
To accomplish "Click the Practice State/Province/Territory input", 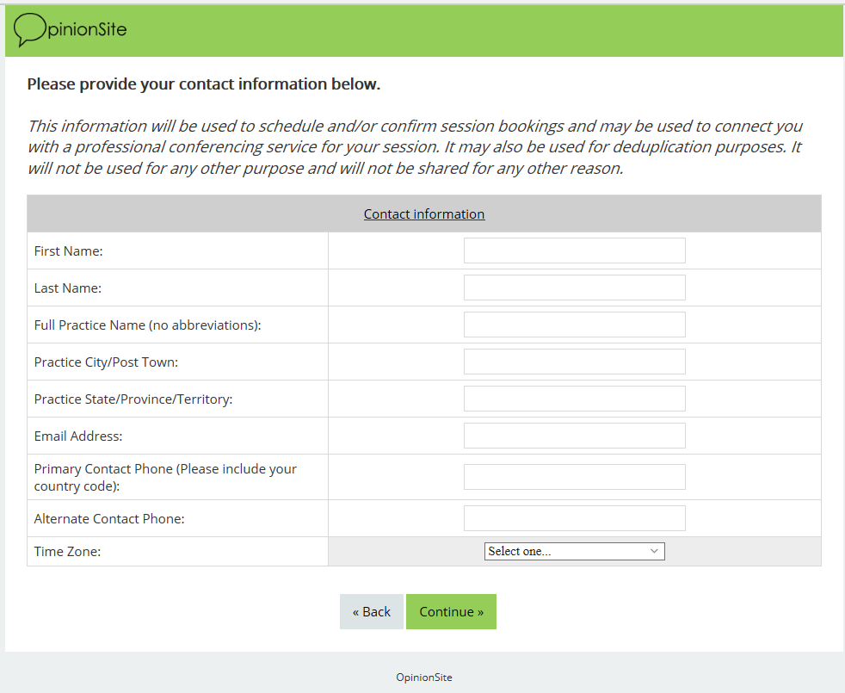I will pyautogui.click(x=574, y=399).
